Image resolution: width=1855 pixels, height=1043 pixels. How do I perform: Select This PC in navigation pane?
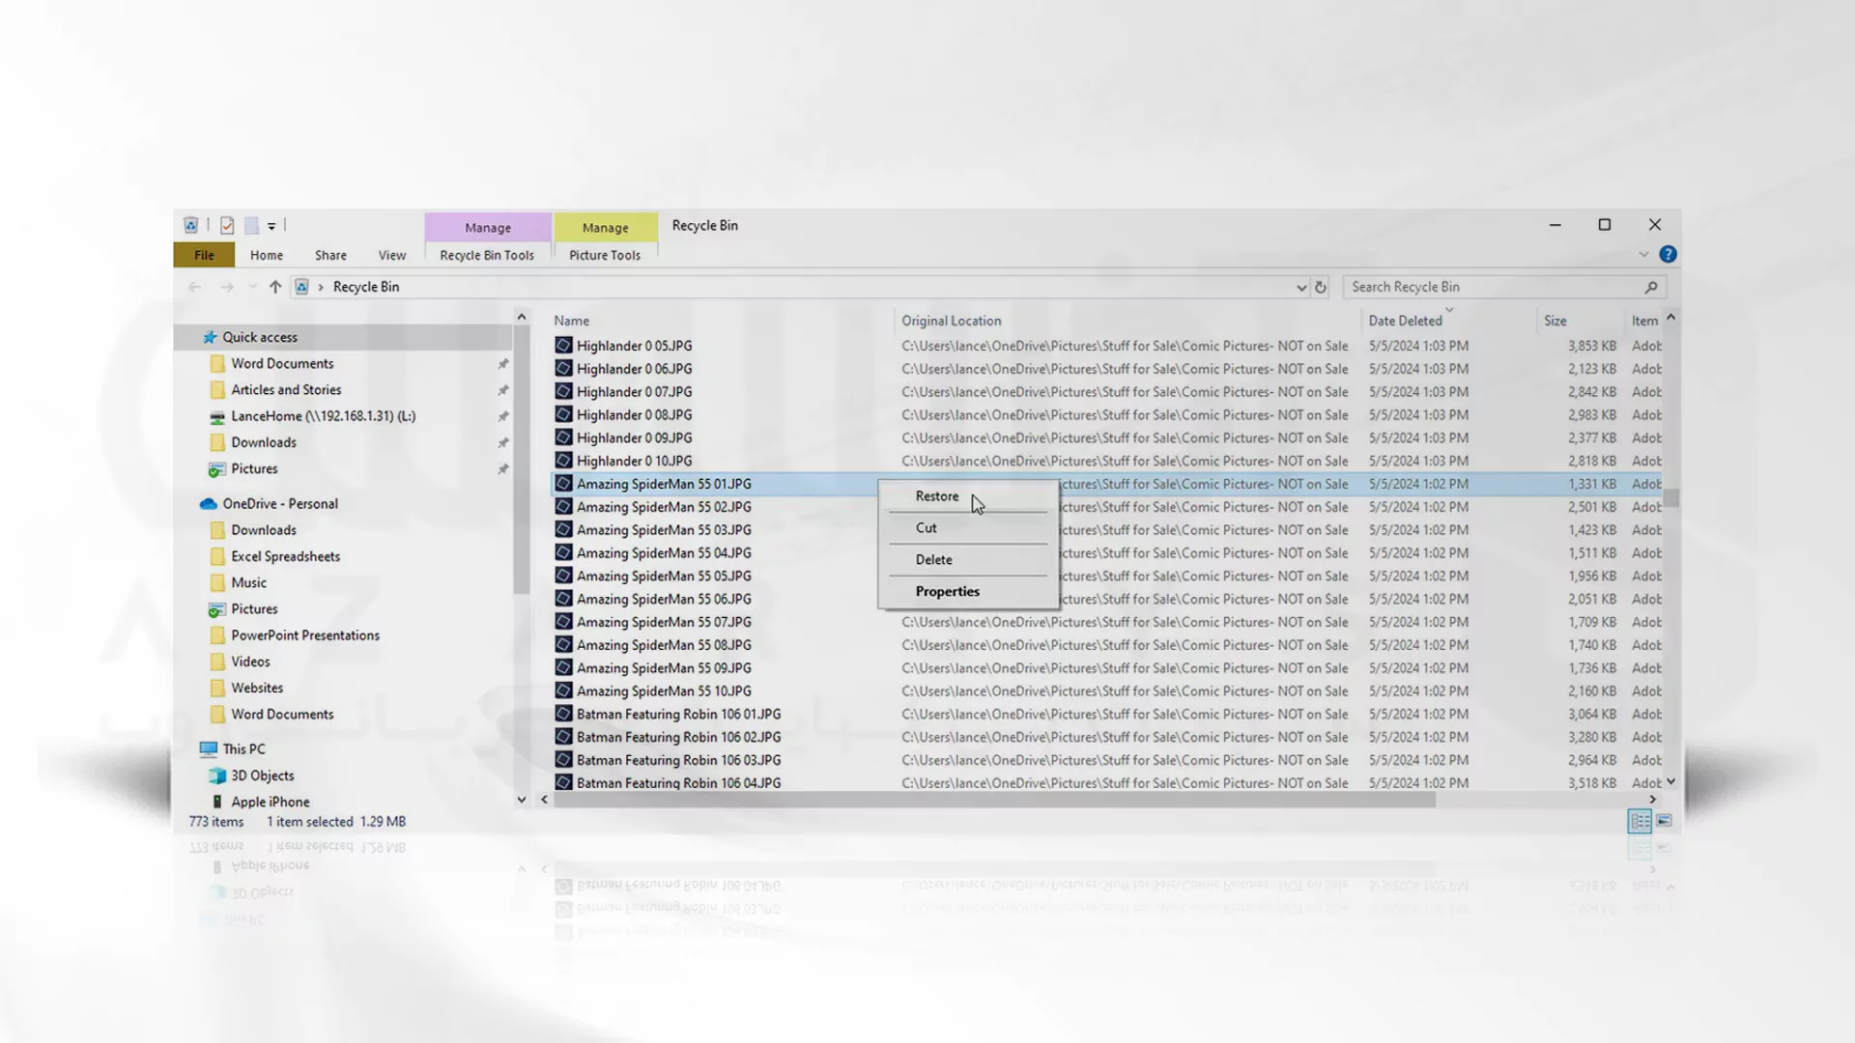click(243, 749)
